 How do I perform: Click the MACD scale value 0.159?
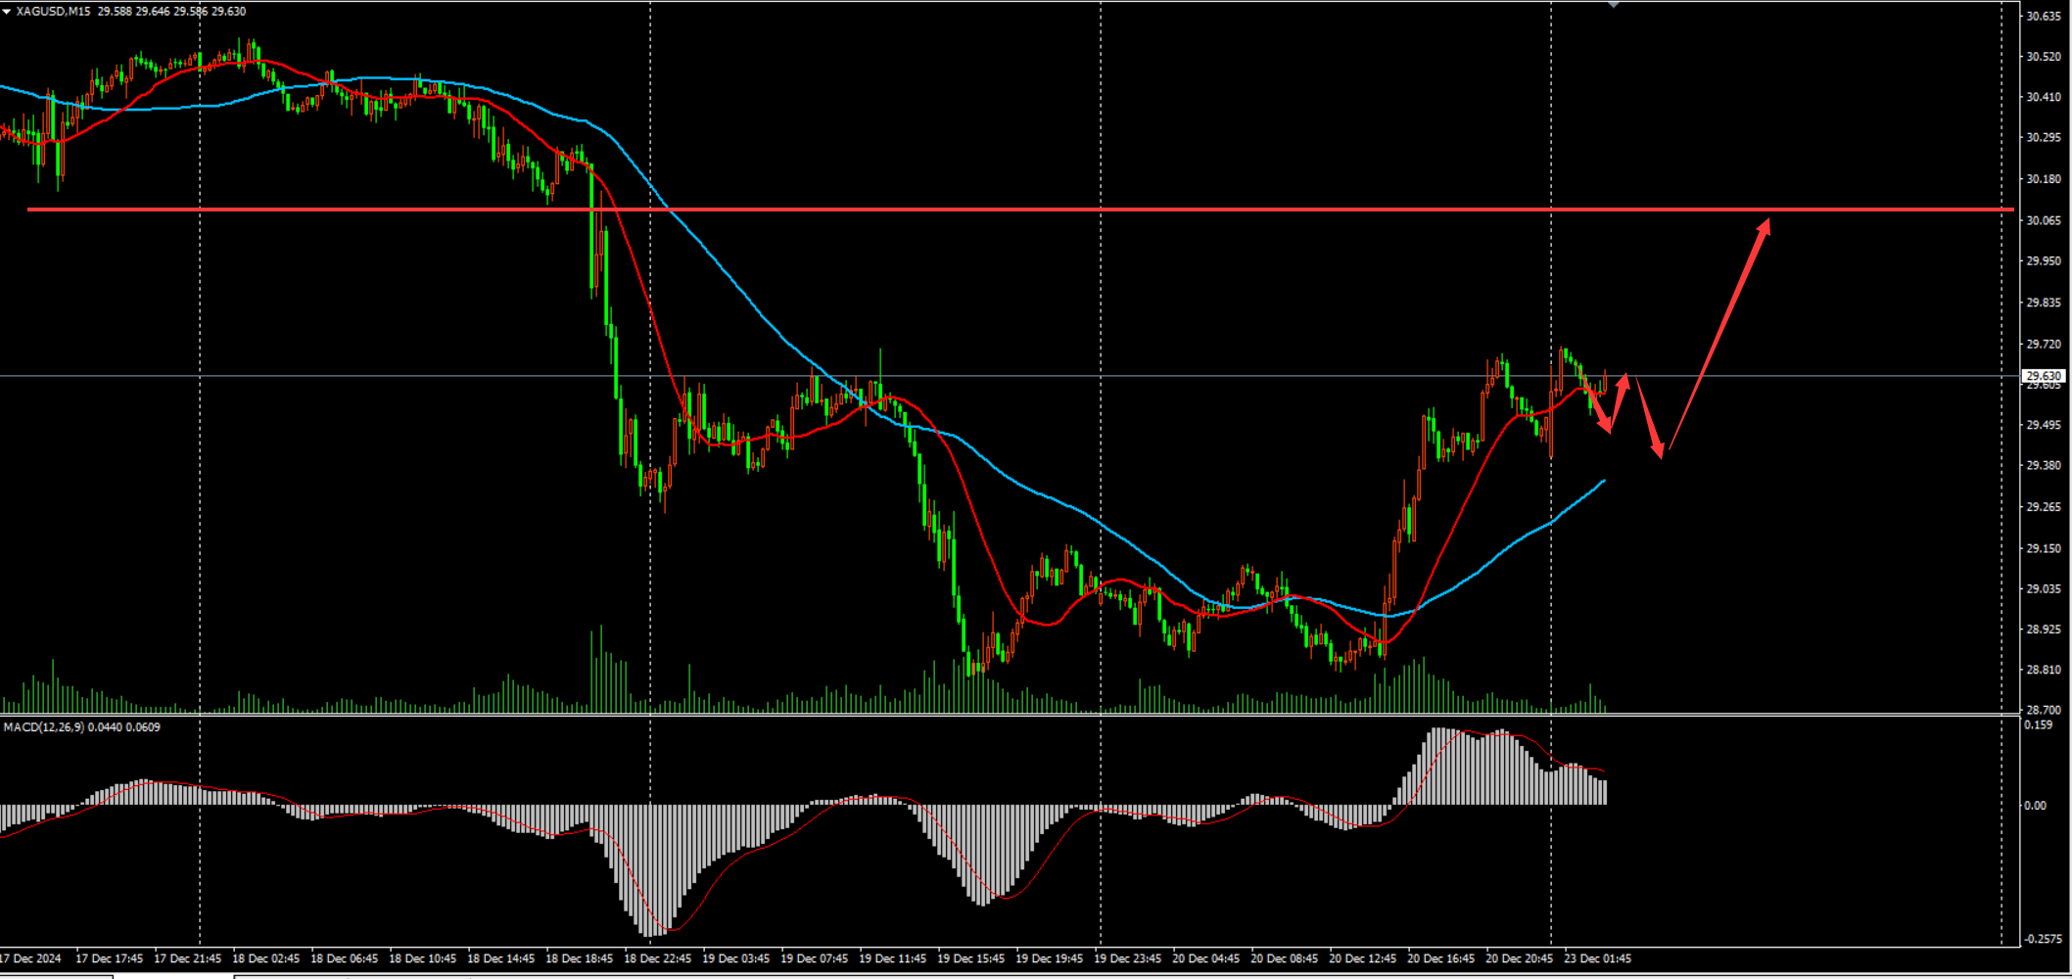click(x=2039, y=725)
